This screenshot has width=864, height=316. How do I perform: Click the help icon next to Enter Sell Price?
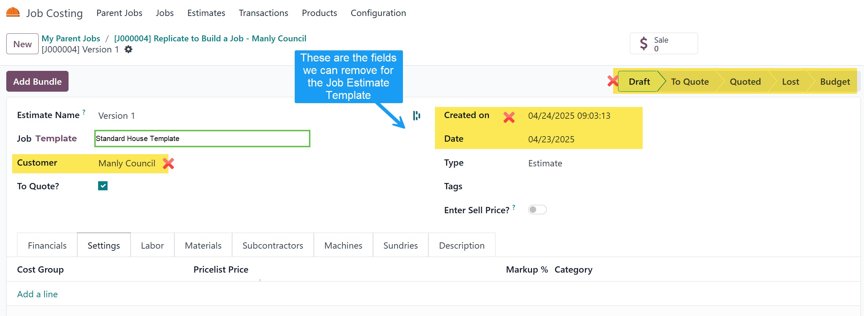tap(514, 207)
